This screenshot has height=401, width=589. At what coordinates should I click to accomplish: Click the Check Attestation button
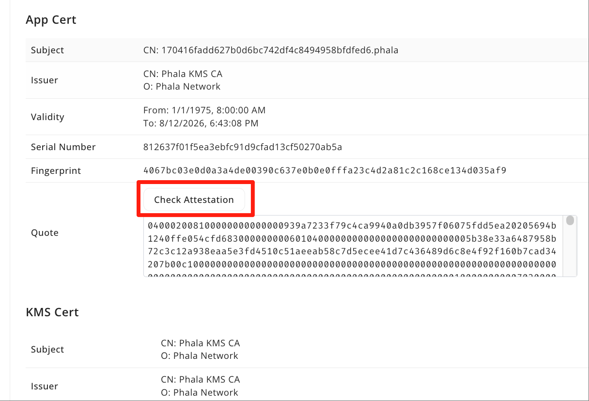(194, 200)
